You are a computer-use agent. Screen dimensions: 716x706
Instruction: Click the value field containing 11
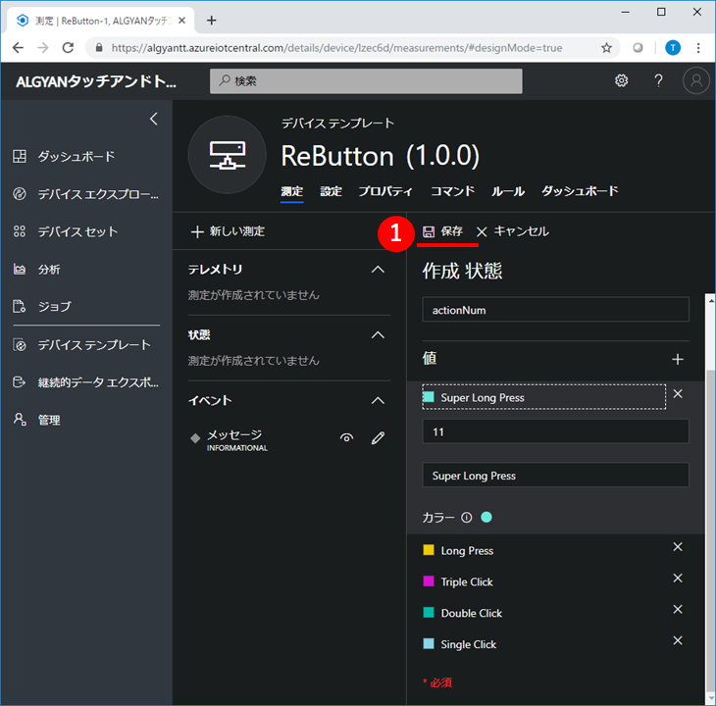tap(555, 431)
